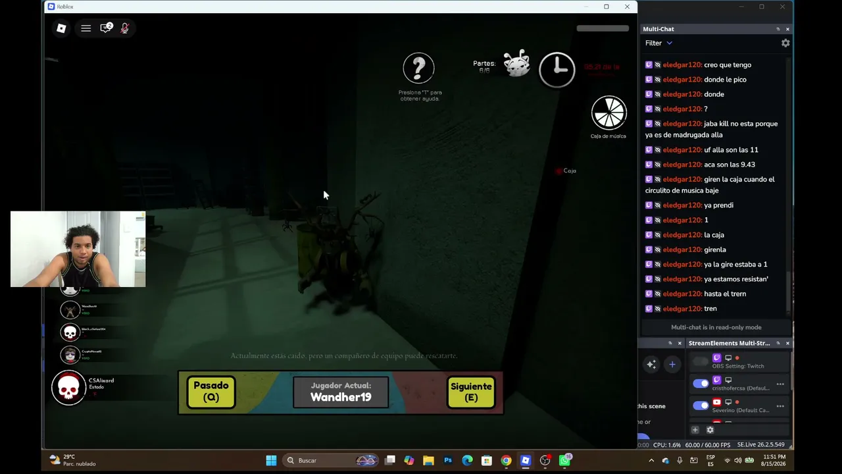
Task: Click the creature parts counter icon
Action: coord(516,64)
